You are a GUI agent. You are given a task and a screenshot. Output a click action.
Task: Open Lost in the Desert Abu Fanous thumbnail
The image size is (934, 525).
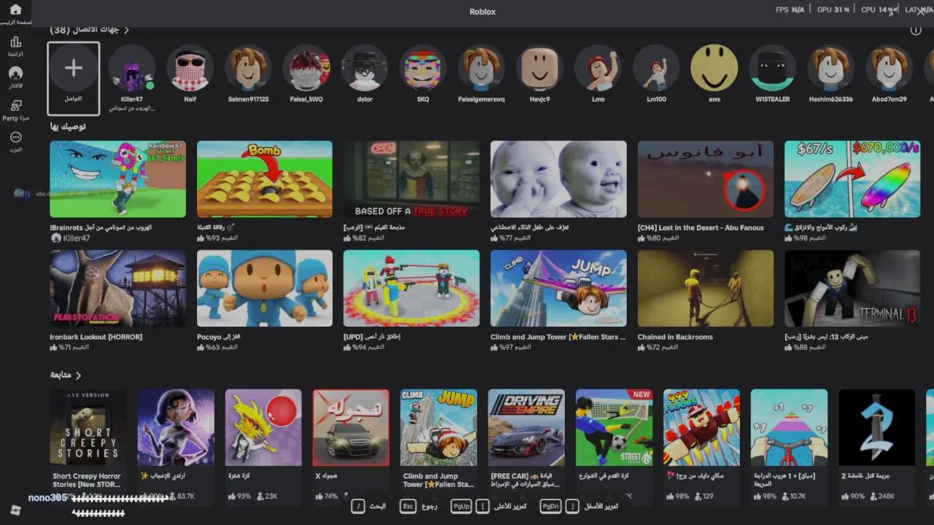[706, 179]
